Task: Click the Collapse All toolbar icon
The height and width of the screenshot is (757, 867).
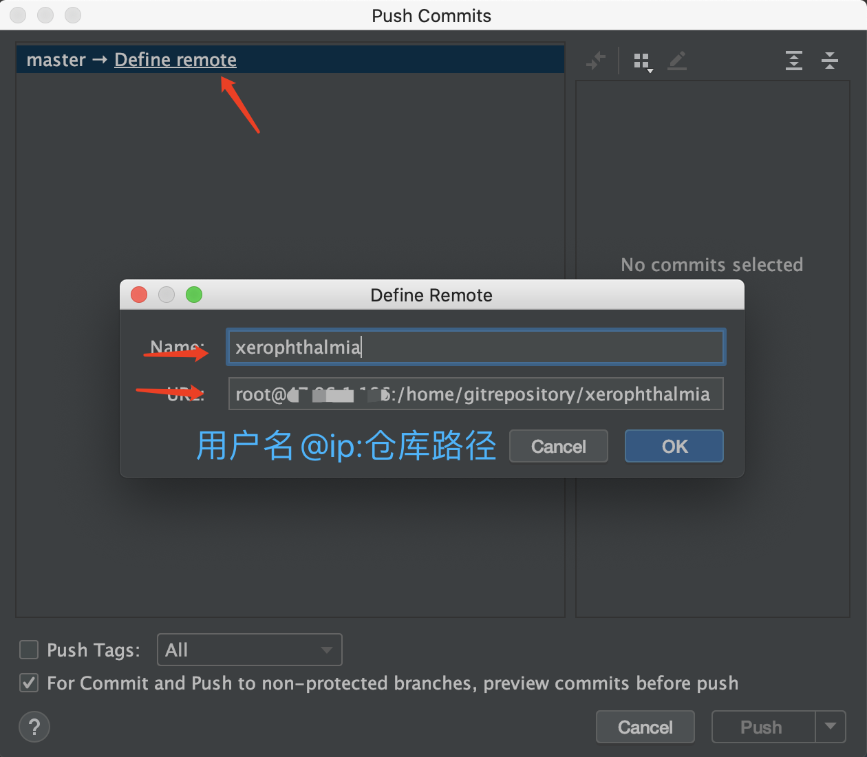Action: point(830,61)
